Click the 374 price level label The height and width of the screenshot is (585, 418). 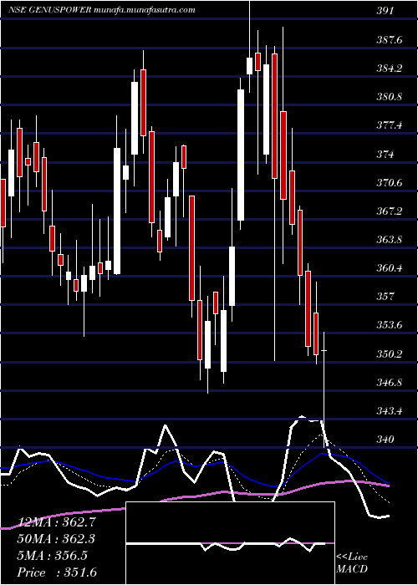385,154
